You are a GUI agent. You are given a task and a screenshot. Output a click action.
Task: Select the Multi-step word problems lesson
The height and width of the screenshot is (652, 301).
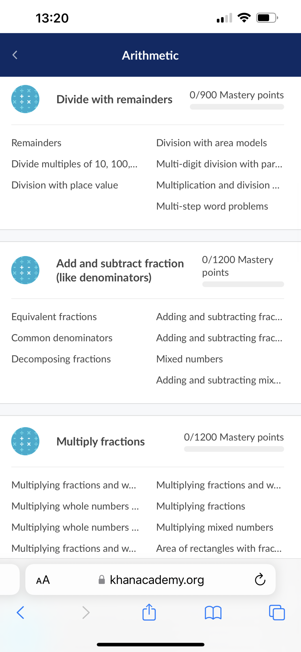(x=212, y=206)
